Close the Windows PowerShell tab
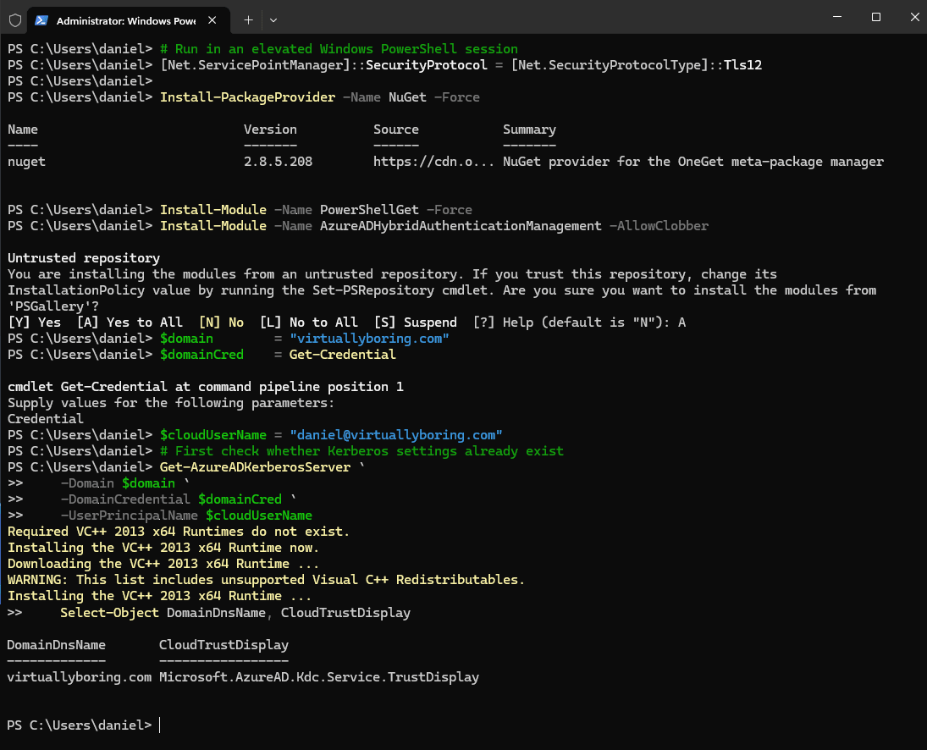 212,20
